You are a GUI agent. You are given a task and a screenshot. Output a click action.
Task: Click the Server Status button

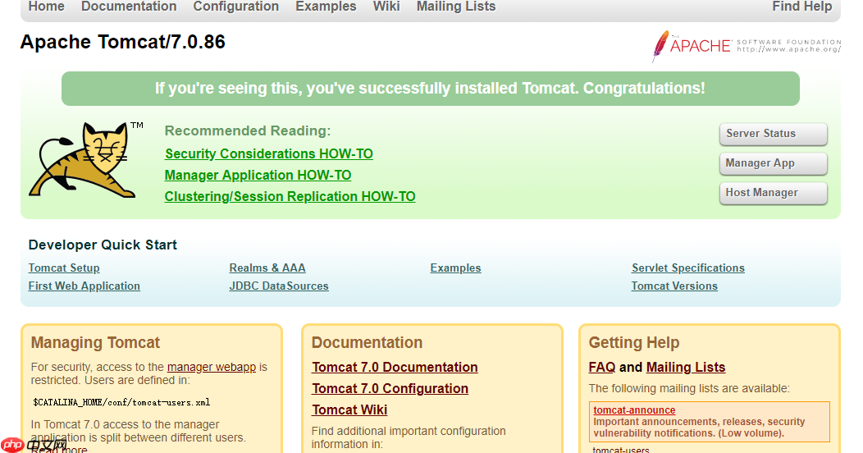coord(774,134)
